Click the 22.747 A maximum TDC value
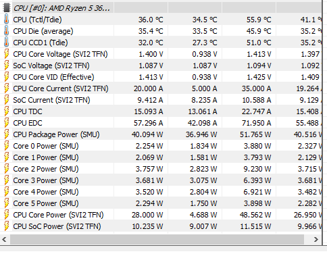Screen dimensions: 327x256 [x=257, y=111]
